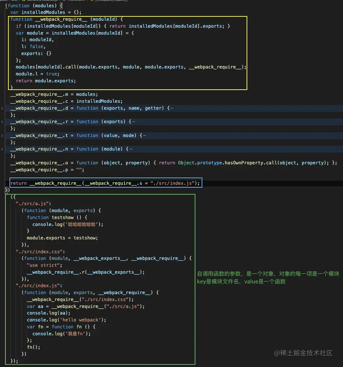Click the fold ellipsis after 'getter) {'
Screen dimensions: 343x367
pyautogui.click(x=172, y=108)
